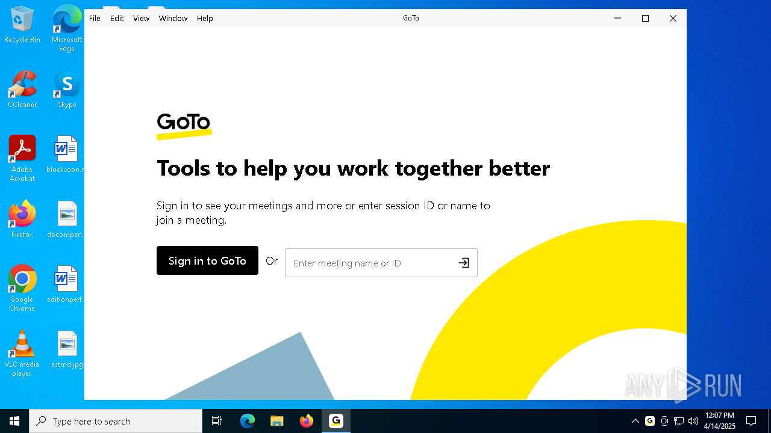Open the clock showing 12:07 PM

[720, 421]
